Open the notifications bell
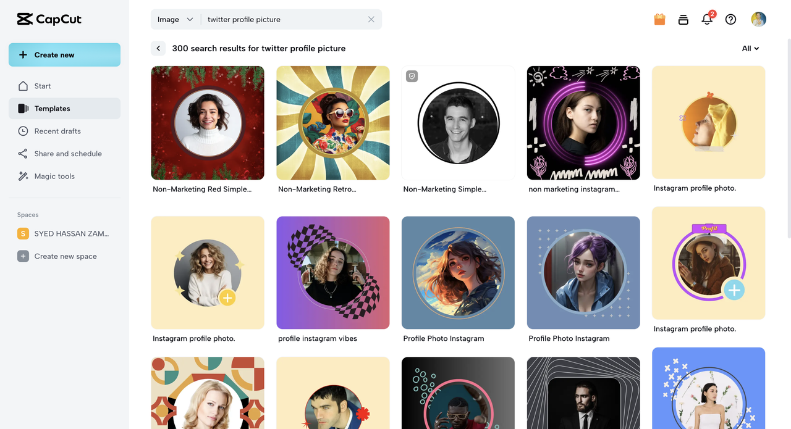This screenshot has height=429, width=791. [707, 19]
